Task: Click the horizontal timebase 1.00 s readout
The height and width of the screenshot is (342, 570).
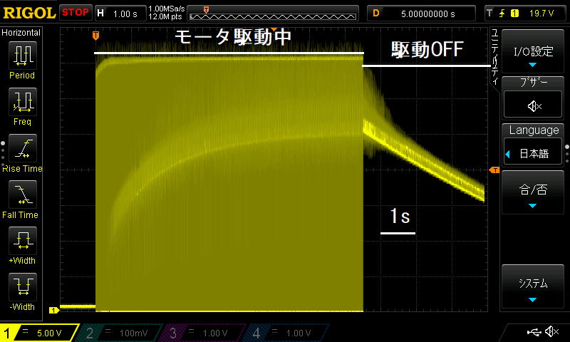Action: [x=125, y=14]
